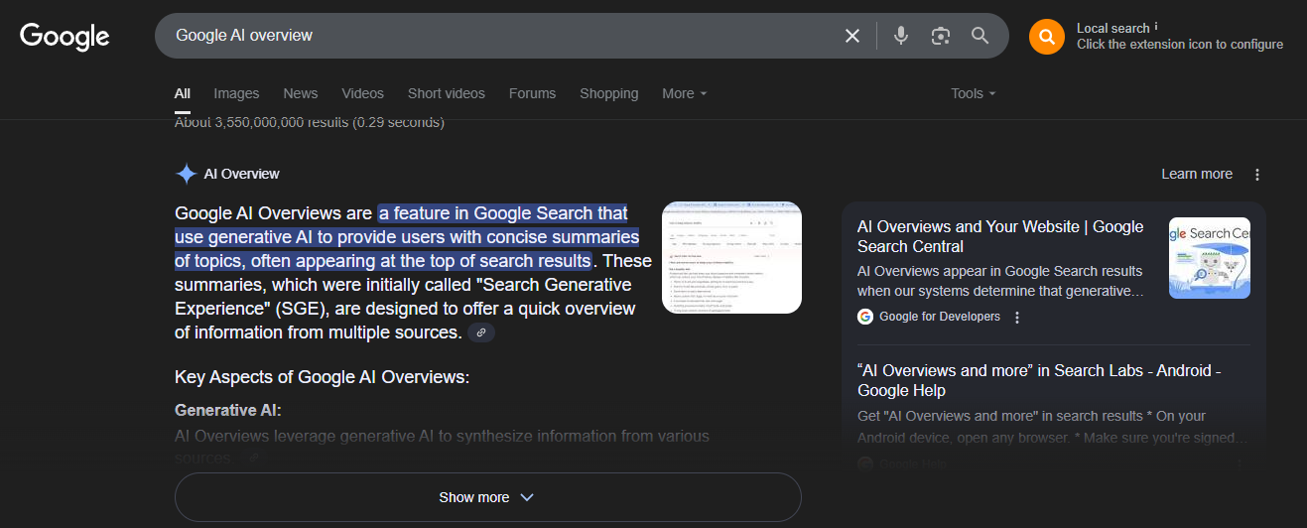Open Google Lens image search icon
This screenshot has width=1307, height=528.
pyautogui.click(x=941, y=36)
